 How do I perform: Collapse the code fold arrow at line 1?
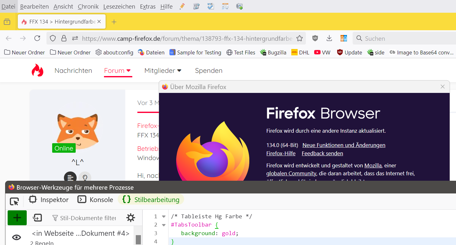[x=164, y=217]
